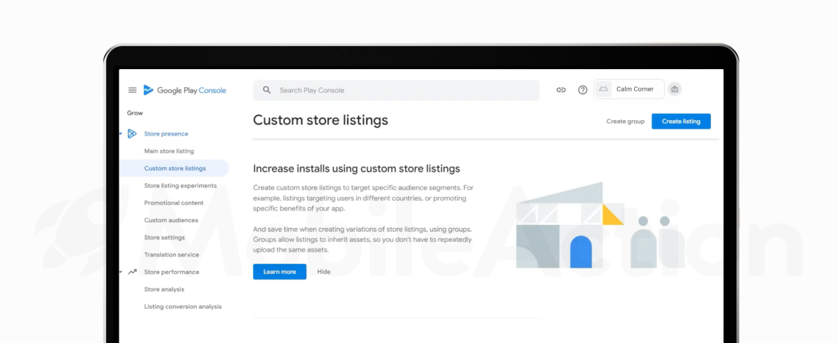Image resolution: width=838 pixels, height=343 pixels.
Task: Click the Store performance trend icon
Action: click(132, 272)
